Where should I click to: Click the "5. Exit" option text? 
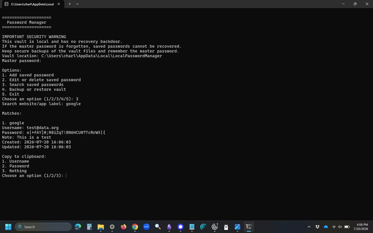pos(11,94)
